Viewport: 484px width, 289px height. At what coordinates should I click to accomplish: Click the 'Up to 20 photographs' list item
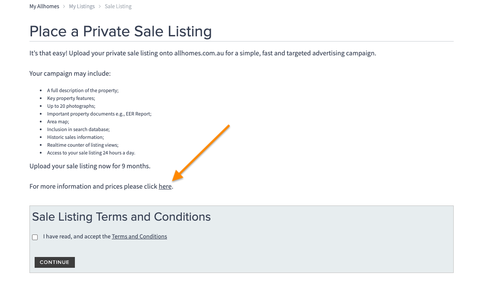click(71, 106)
